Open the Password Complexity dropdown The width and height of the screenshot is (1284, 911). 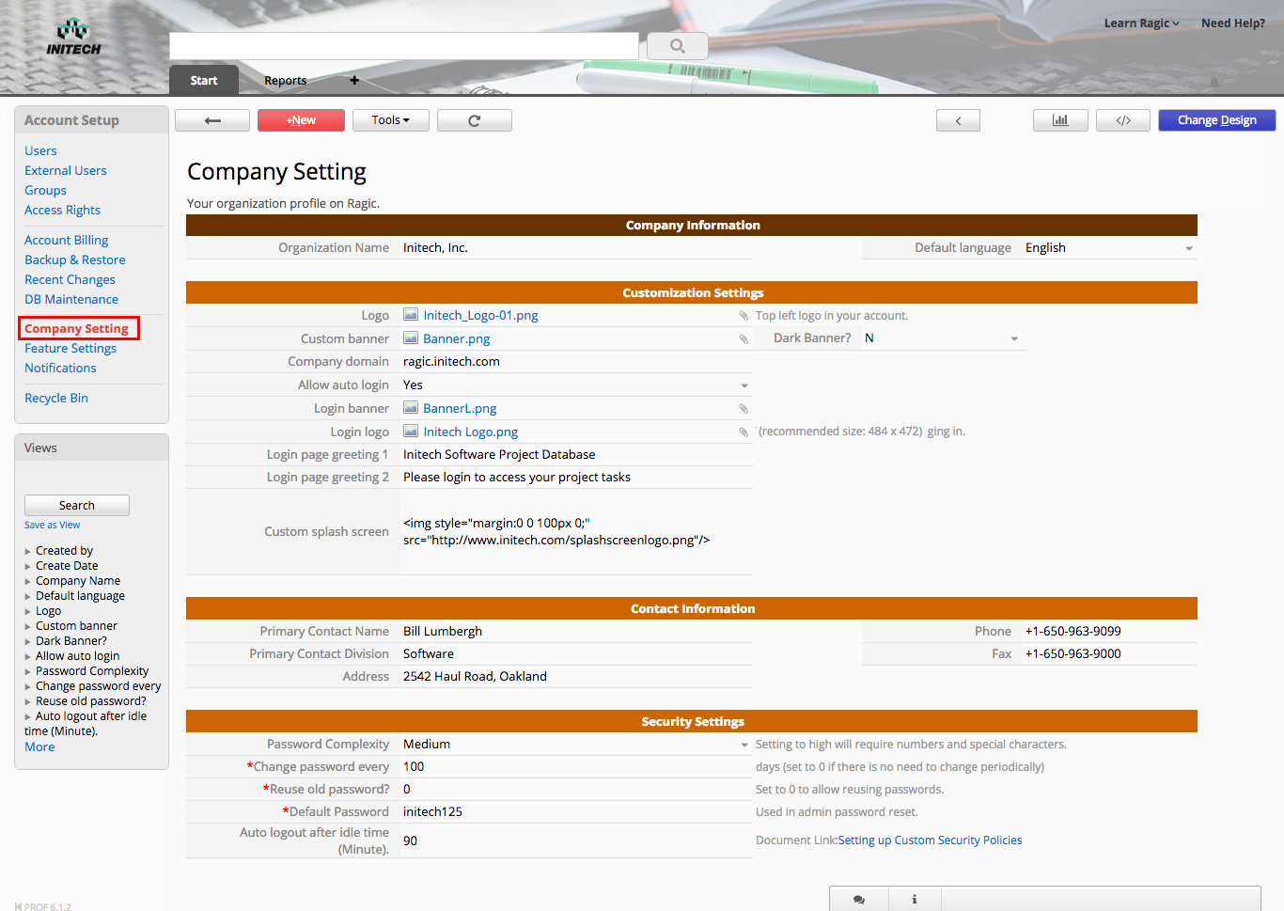tap(744, 745)
